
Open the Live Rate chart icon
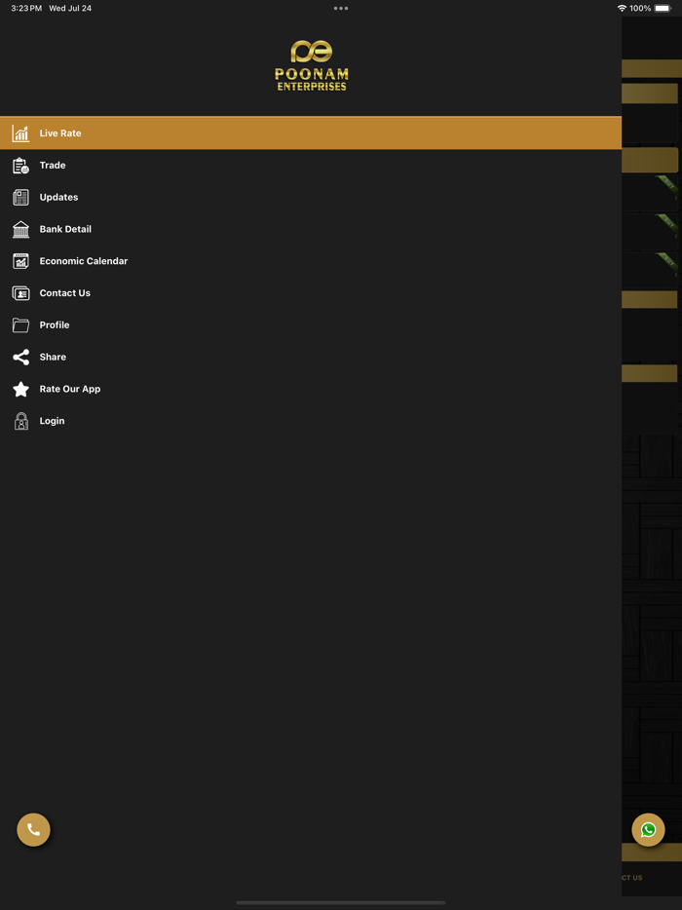[20, 133]
